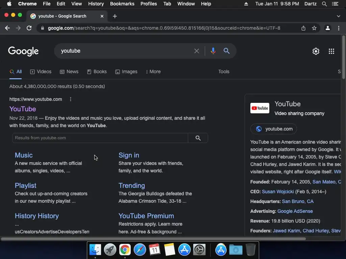Image resolution: width=346 pixels, height=259 pixels.
Task: Open the Sign in sitelink
Action: [129, 155]
